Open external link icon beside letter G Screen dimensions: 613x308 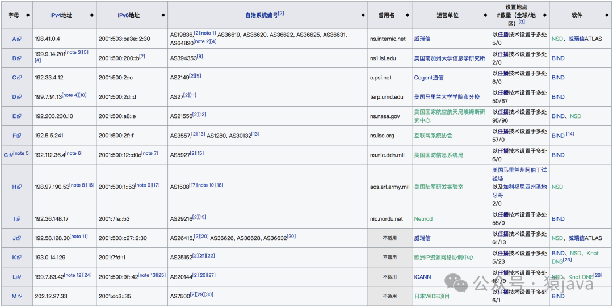[11, 155]
